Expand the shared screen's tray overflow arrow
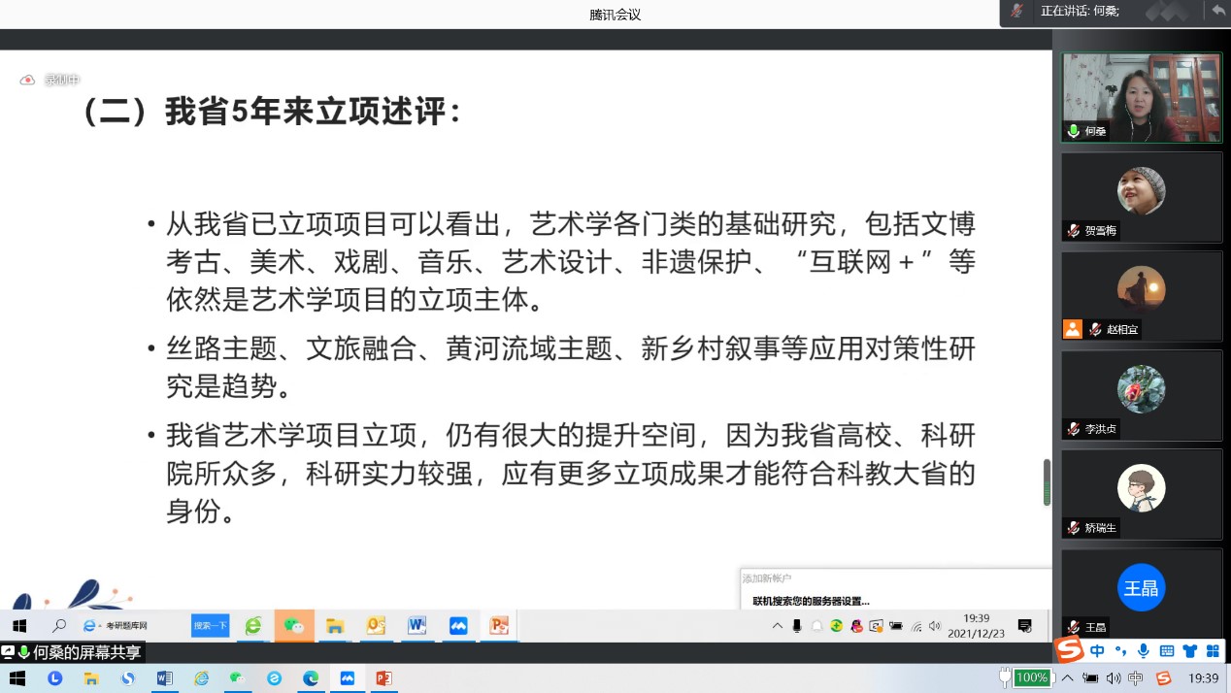1231x693 pixels. (777, 626)
